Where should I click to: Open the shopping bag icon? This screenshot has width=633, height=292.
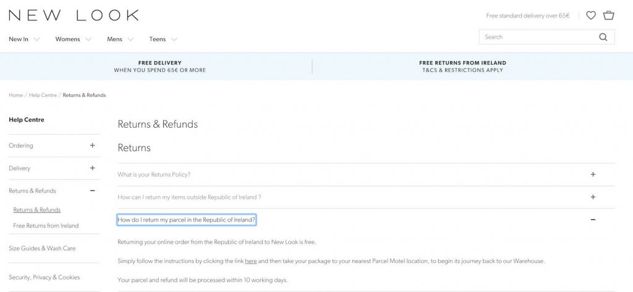608,15
